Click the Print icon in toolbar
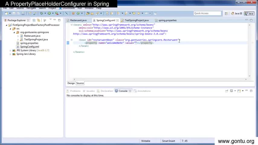This screenshot has width=258, height=145. coord(23,13)
